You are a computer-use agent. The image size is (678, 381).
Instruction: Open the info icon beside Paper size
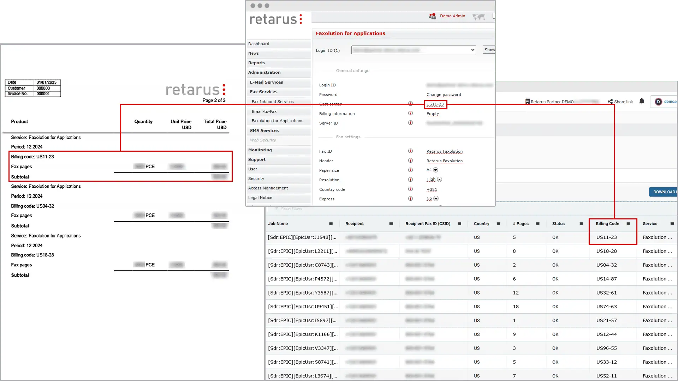[x=410, y=170]
